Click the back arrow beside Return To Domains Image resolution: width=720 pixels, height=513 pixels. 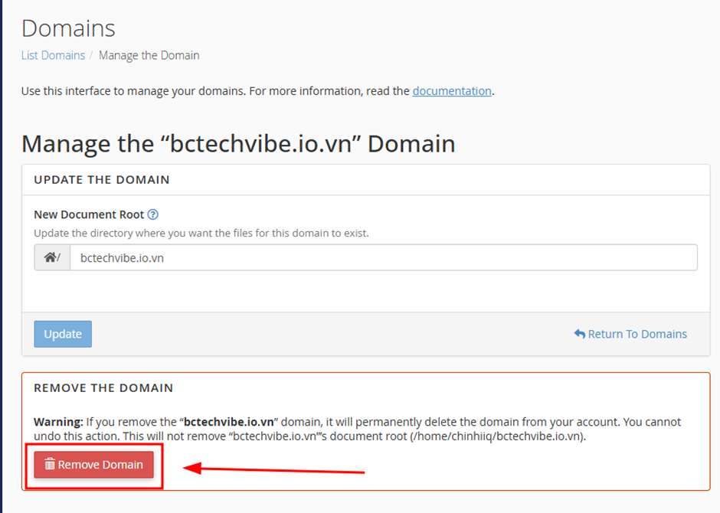click(x=581, y=334)
